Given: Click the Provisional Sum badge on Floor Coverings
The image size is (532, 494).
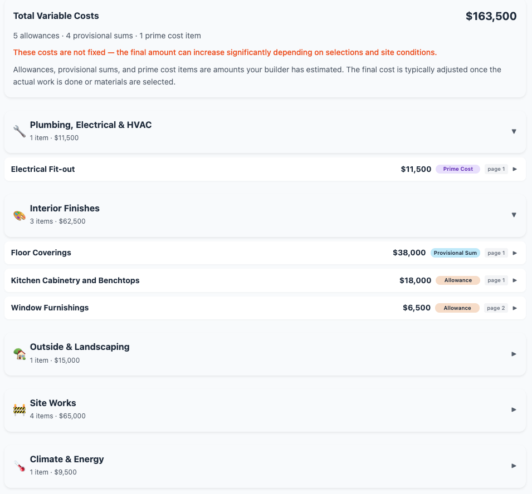Looking at the screenshot, I should (455, 253).
